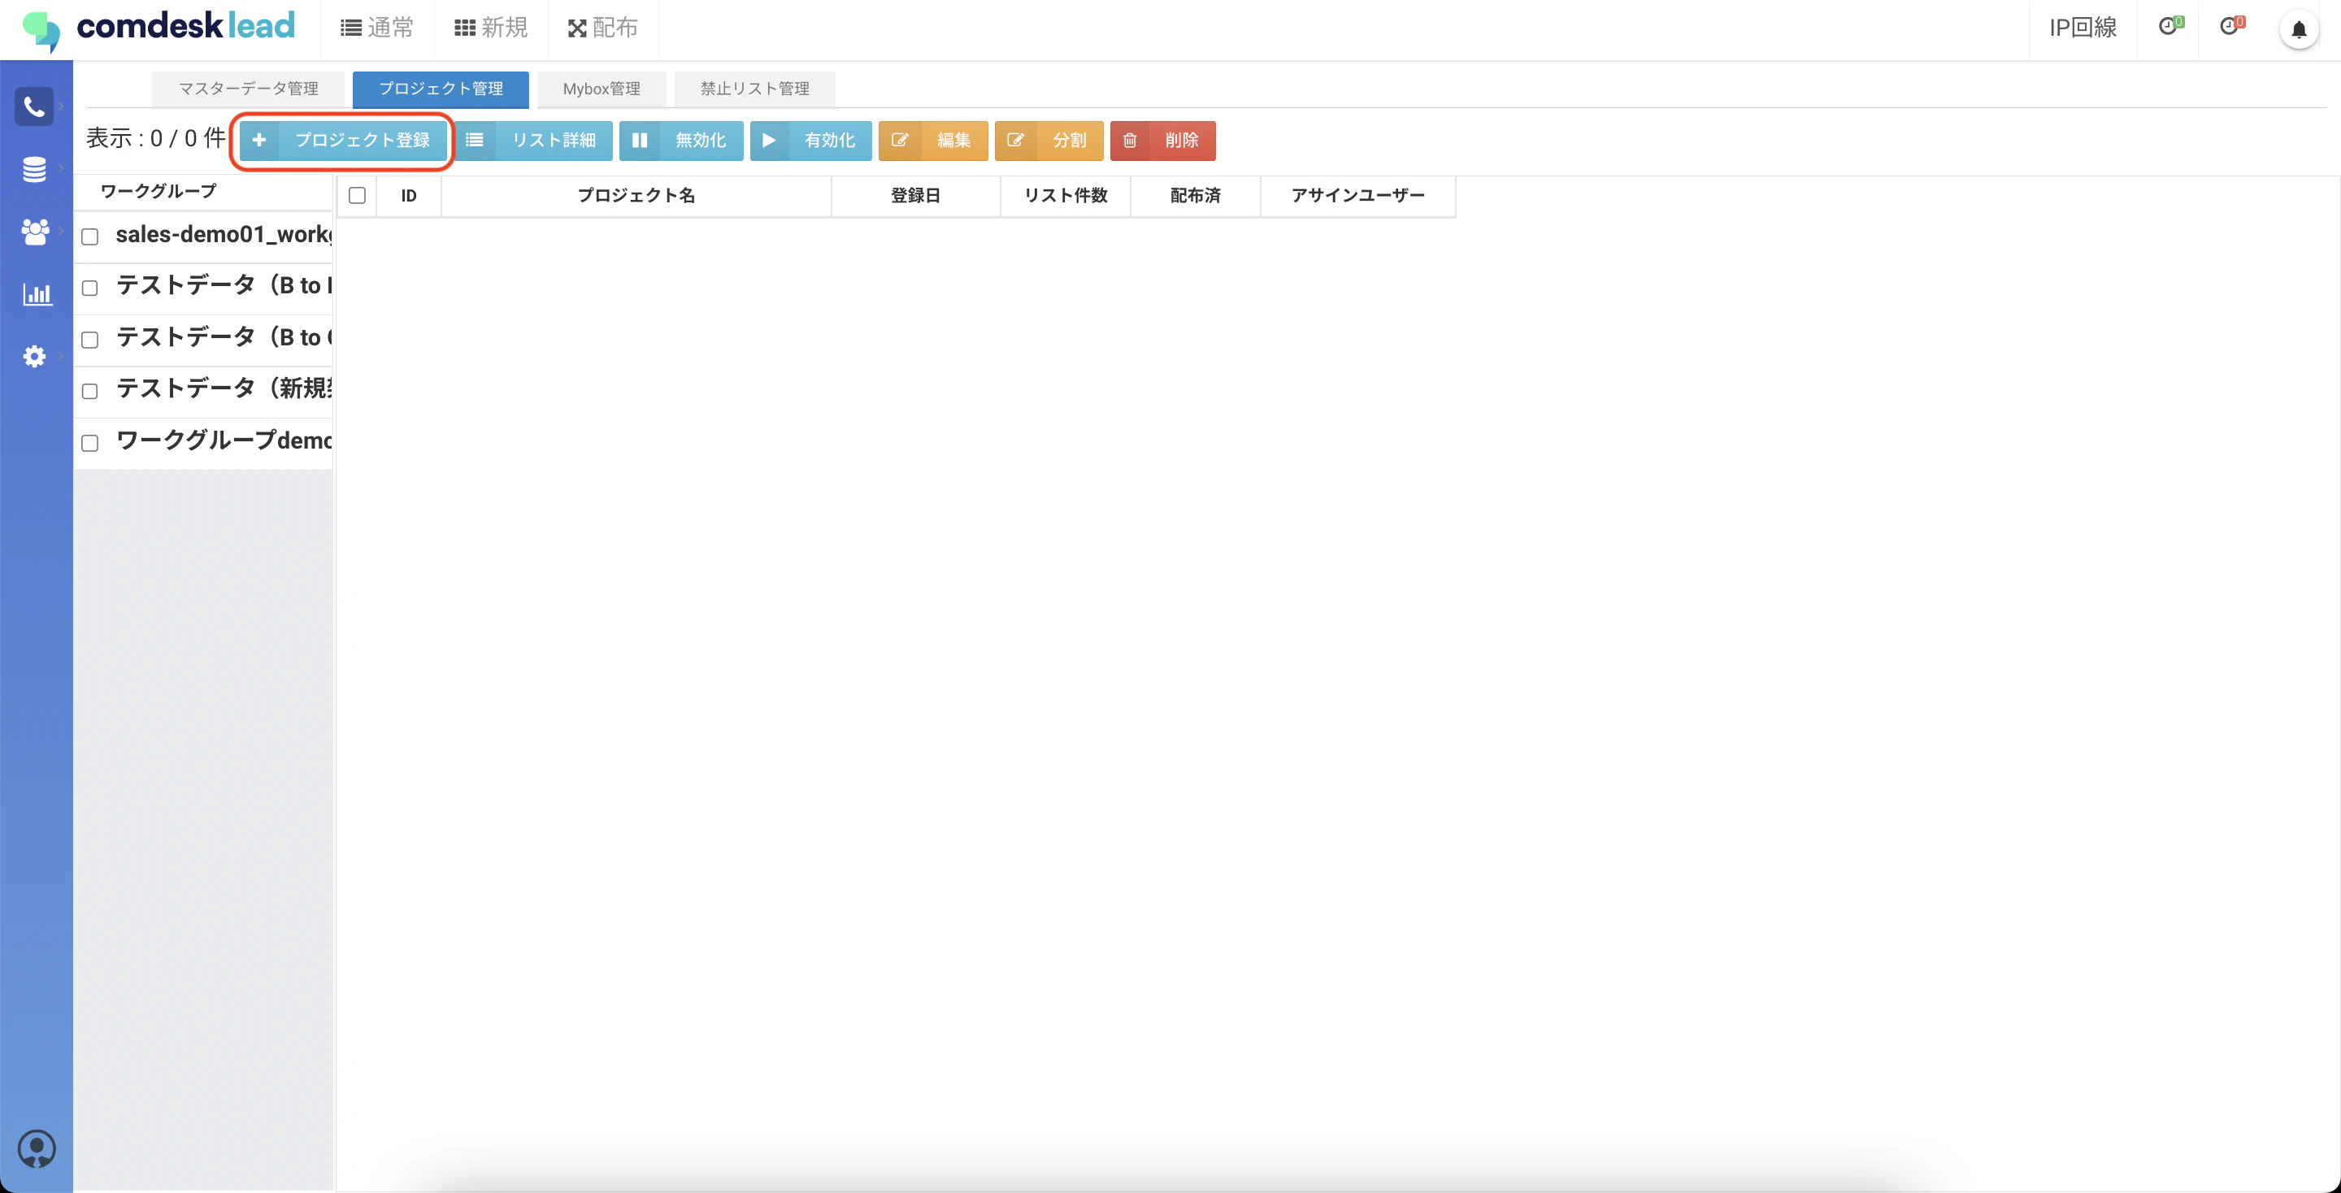
Task: Click the 有効化 button label
Action: coord(830,140)
